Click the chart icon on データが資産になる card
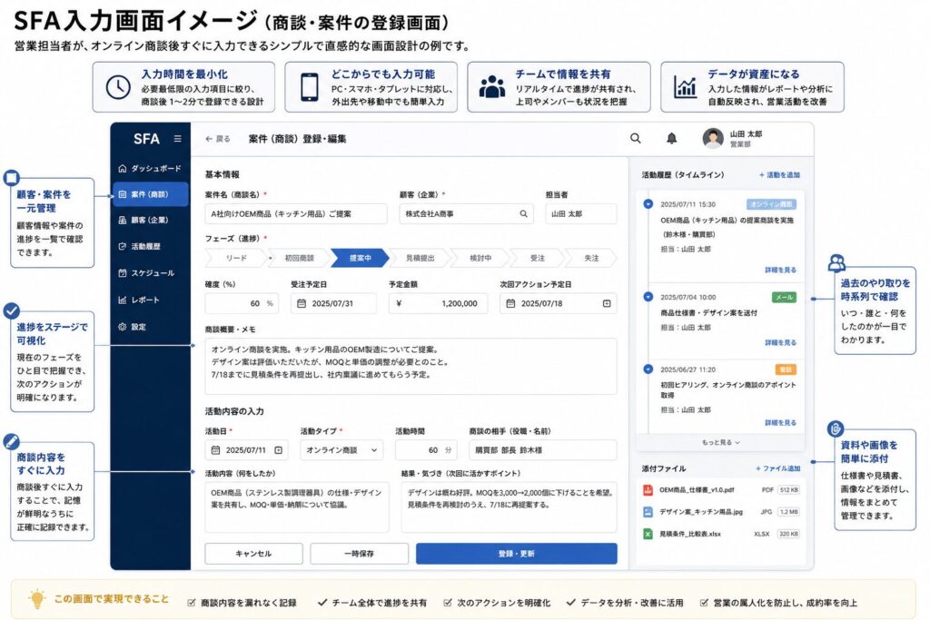This screenshot has height=620, width=930. 685,87
